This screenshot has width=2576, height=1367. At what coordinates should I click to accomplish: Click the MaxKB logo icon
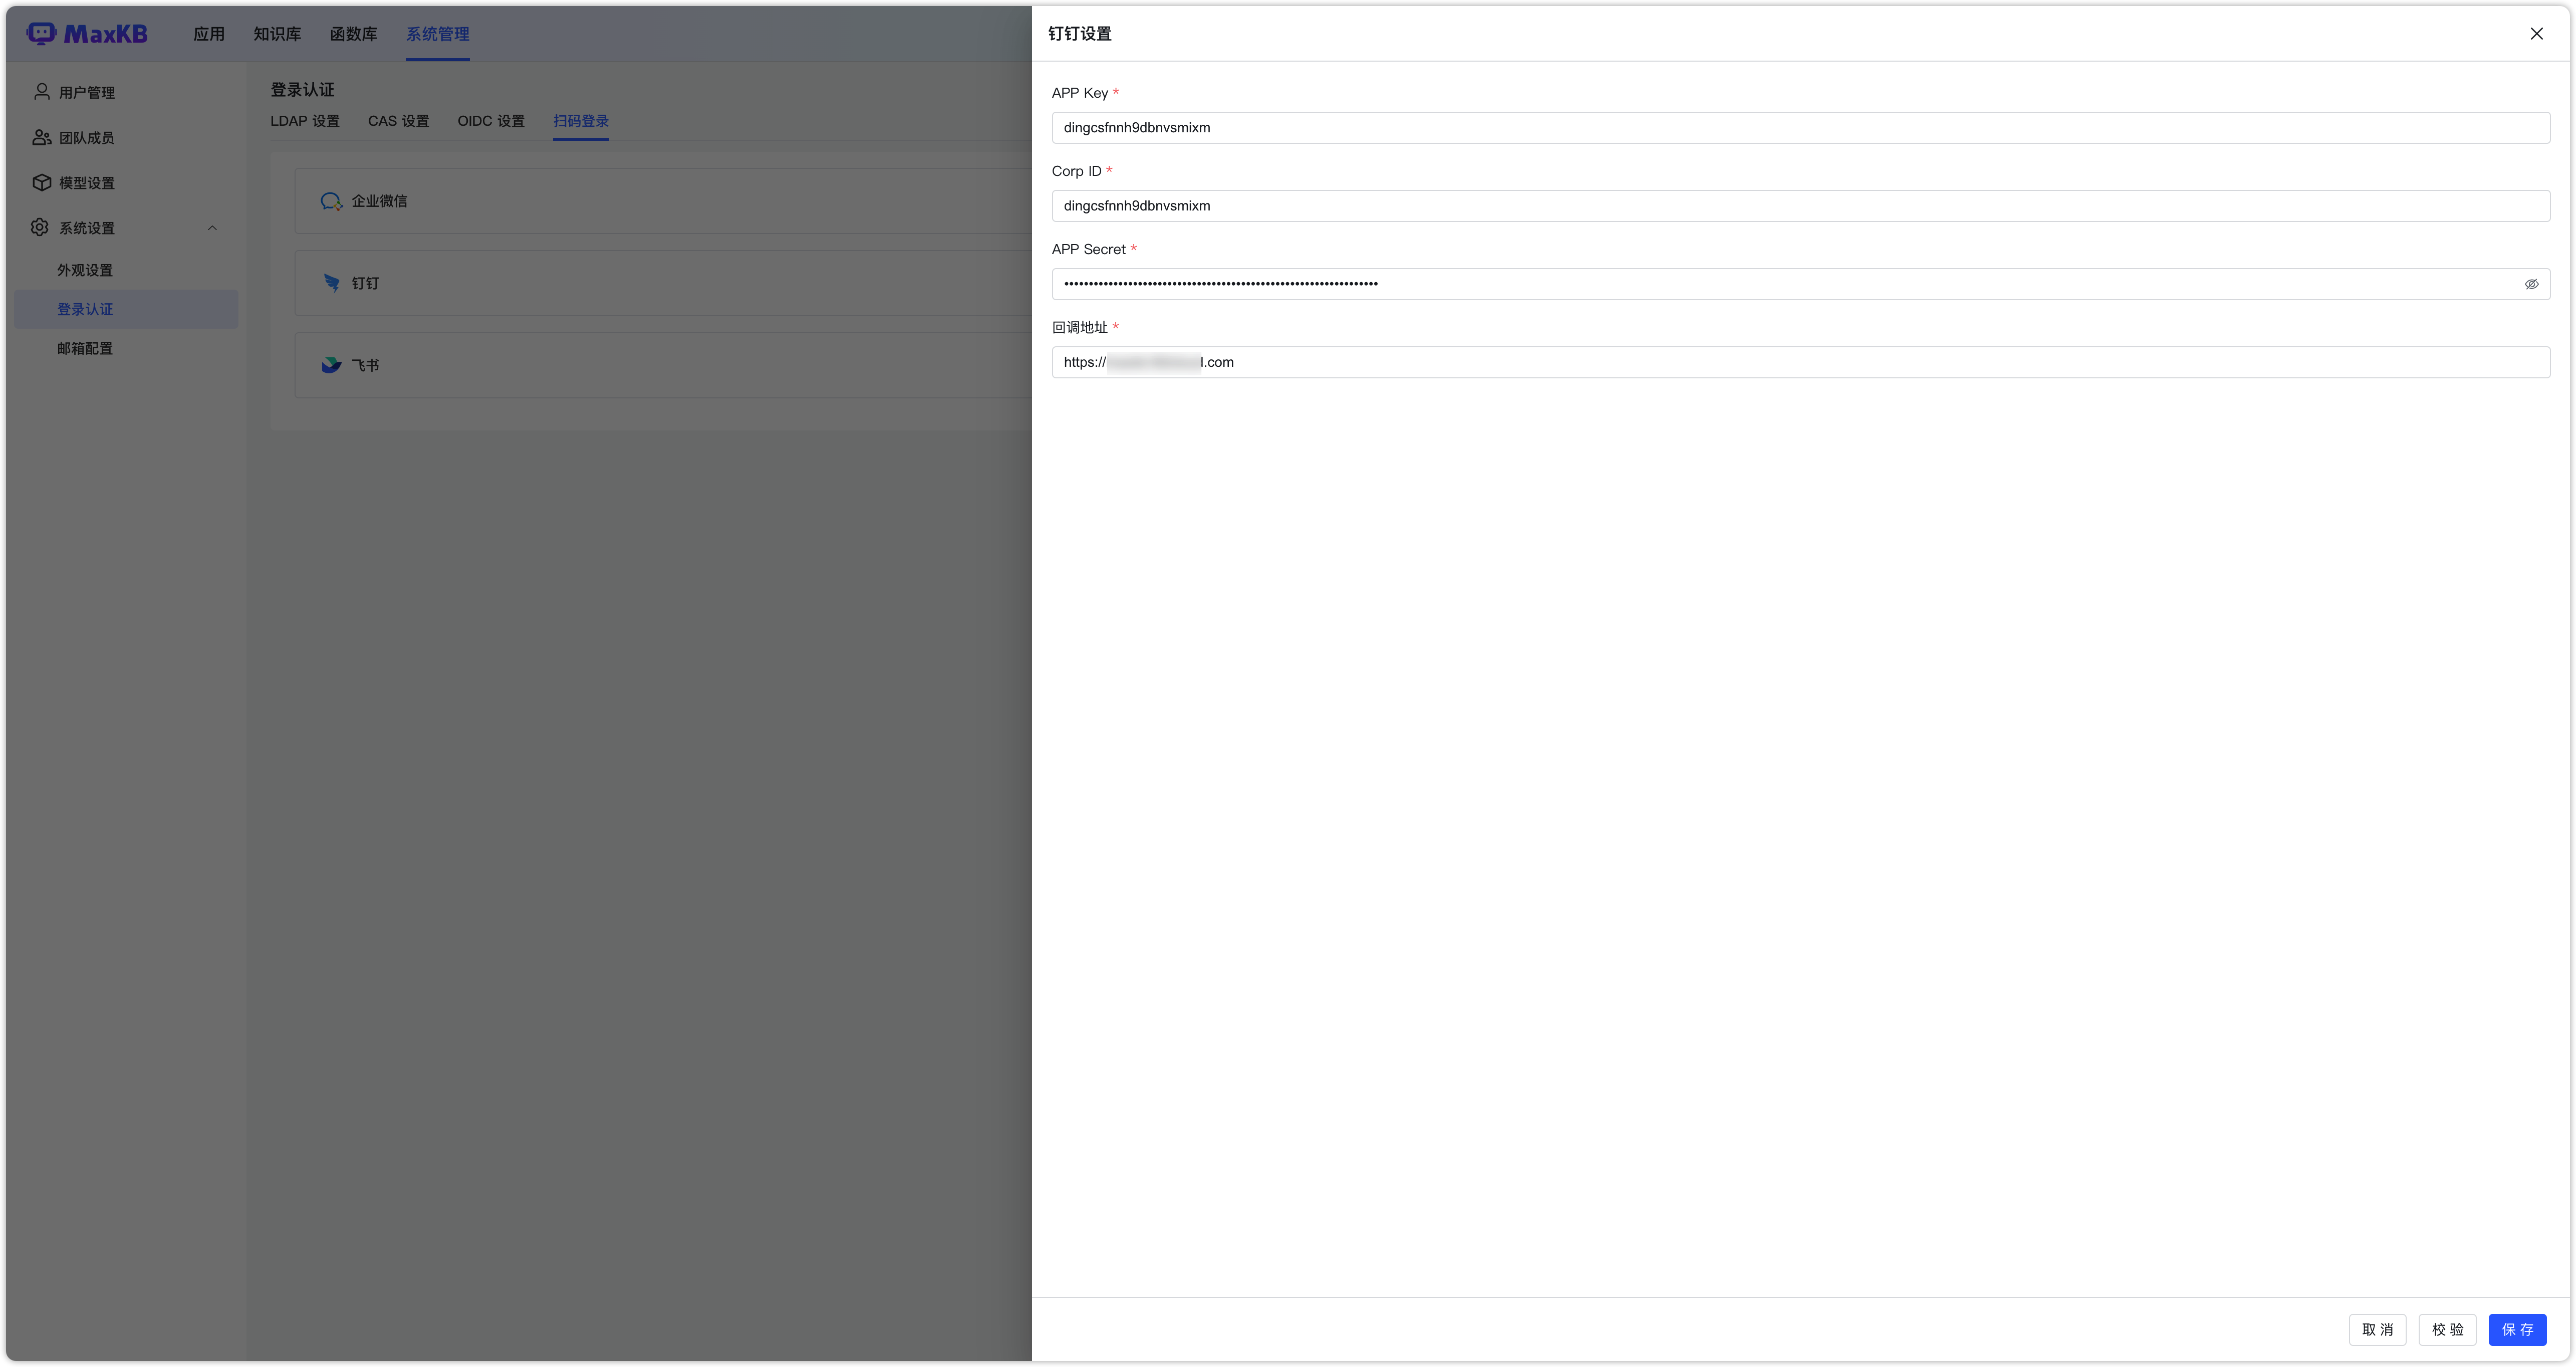coord(38,33)
